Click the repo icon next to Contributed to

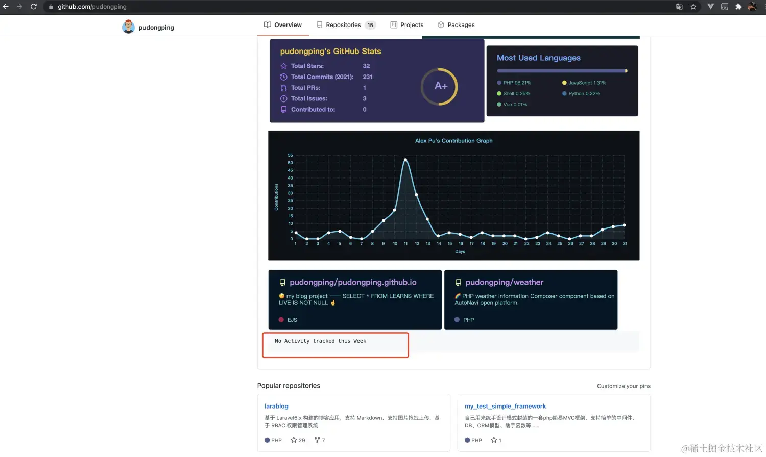click(284, 110)
